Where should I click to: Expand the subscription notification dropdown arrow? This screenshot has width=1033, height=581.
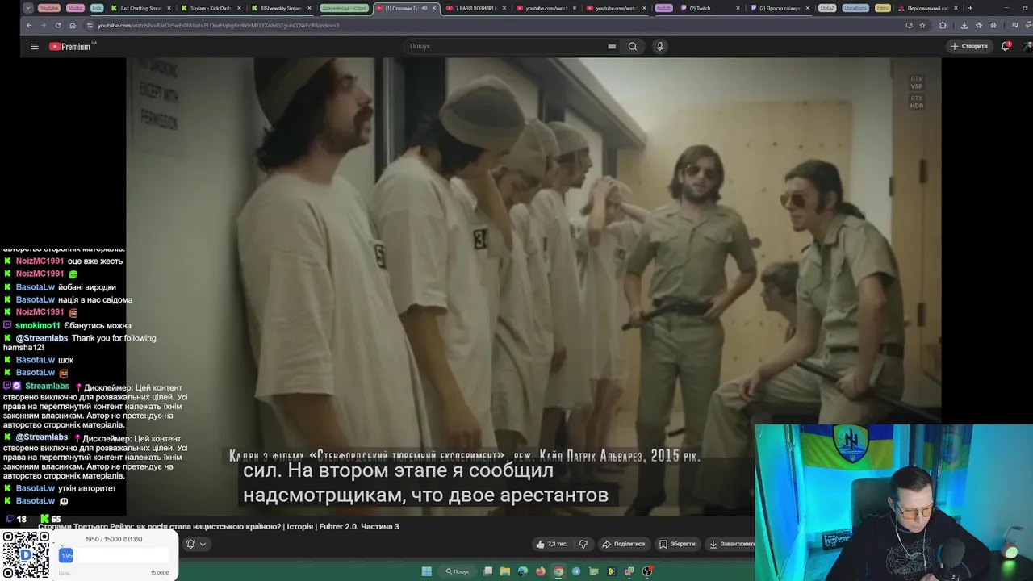click(203, 544)
